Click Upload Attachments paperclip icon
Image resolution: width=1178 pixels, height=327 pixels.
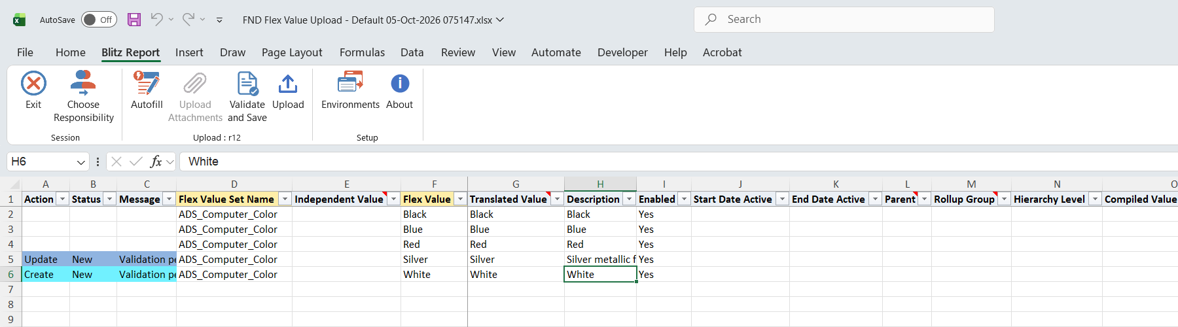[195, 84]
